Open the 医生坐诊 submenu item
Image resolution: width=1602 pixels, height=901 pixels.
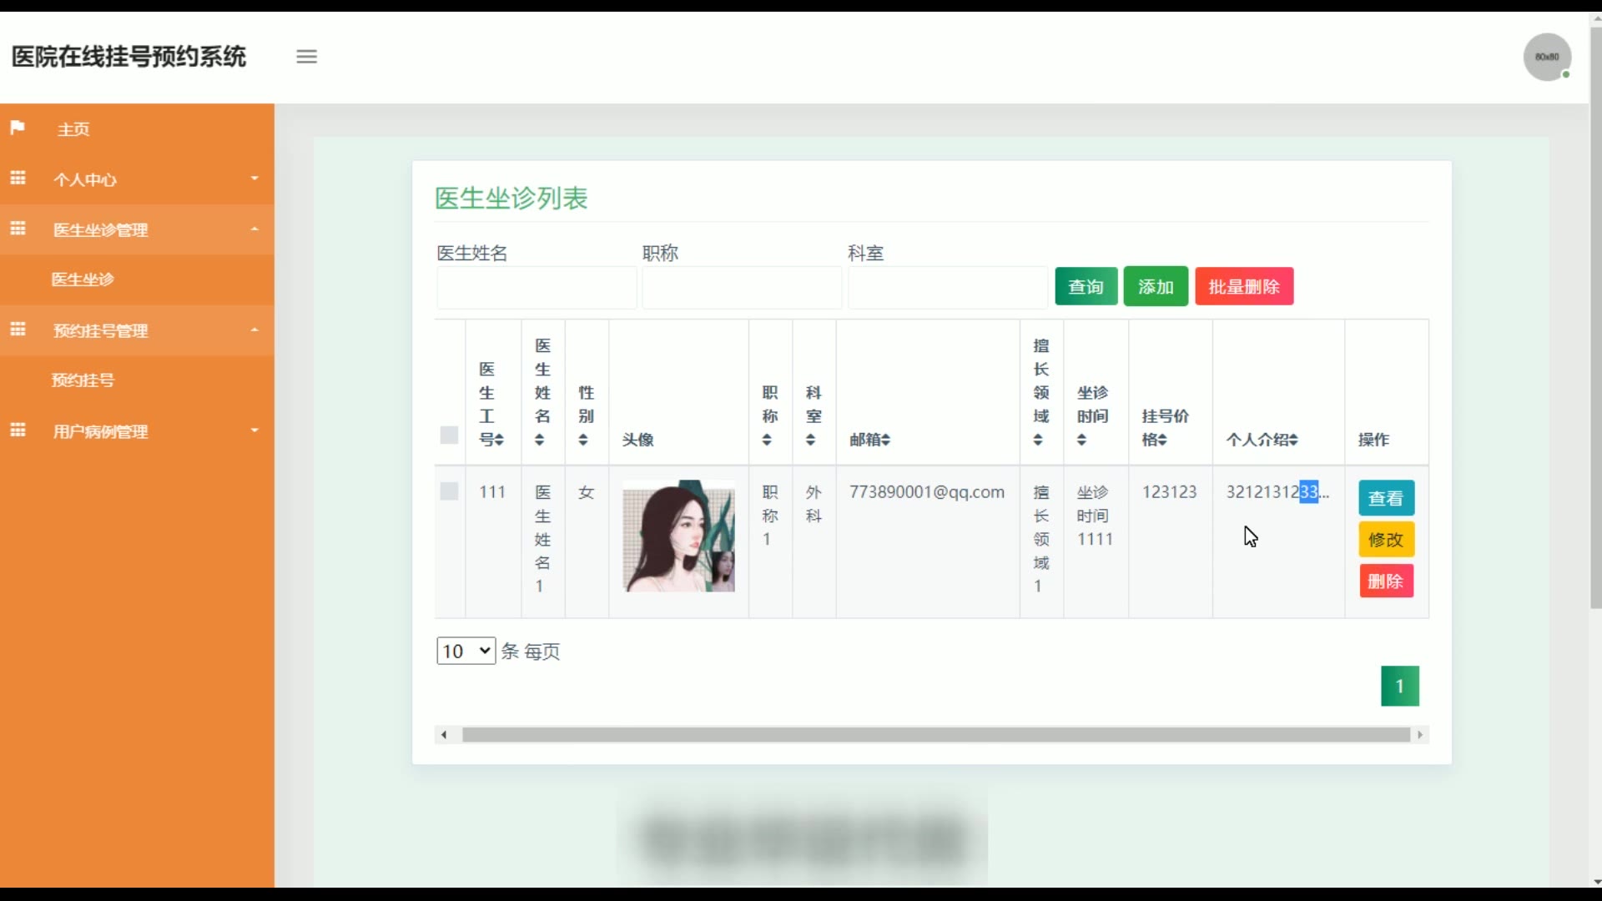click(x=83, y=279)
